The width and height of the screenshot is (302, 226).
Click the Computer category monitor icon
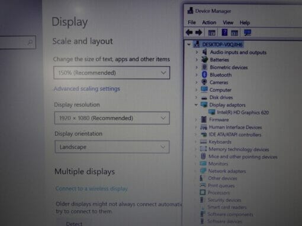point(204,90)
